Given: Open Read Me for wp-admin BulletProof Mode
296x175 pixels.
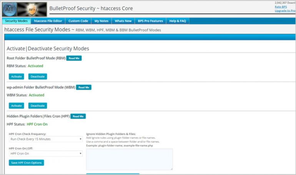Looking at the screenshot, I should (84, 87).
